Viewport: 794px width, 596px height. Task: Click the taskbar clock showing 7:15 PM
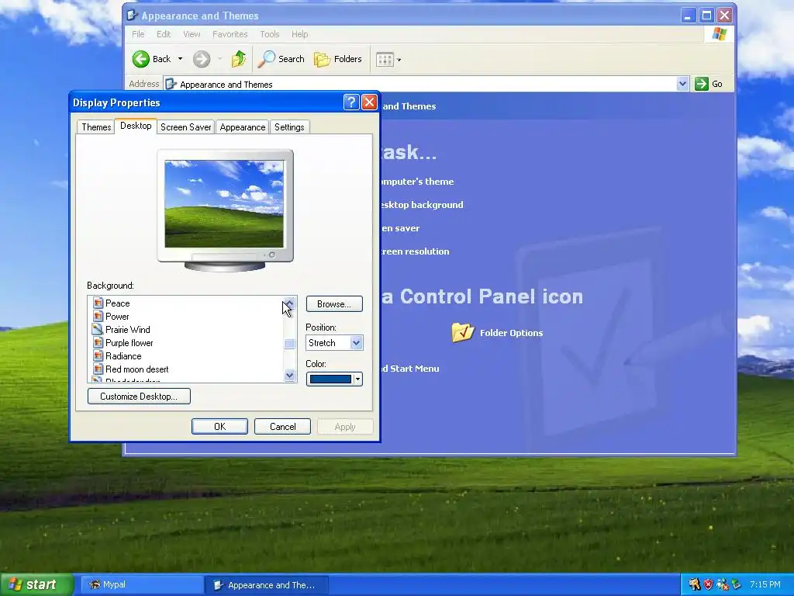click(x=765, y=585)
